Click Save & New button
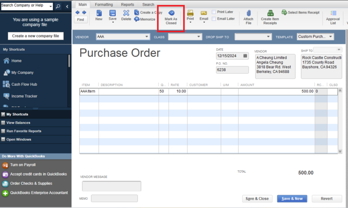The width and height of the screenshot is (348, 208). pos(292,199)
